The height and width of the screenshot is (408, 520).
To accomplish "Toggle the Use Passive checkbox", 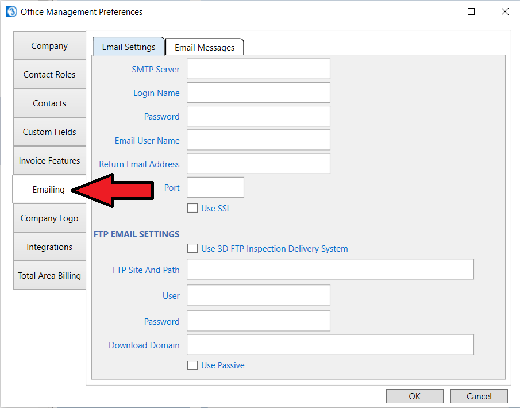I will tap(192, 365).
